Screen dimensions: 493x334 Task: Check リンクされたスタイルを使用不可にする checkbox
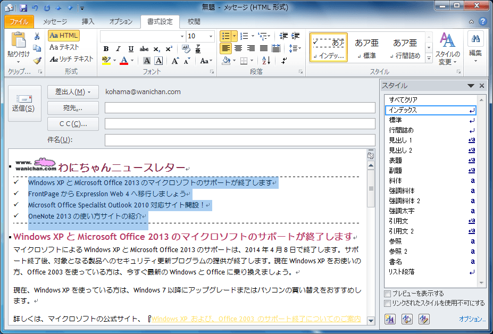388,304
